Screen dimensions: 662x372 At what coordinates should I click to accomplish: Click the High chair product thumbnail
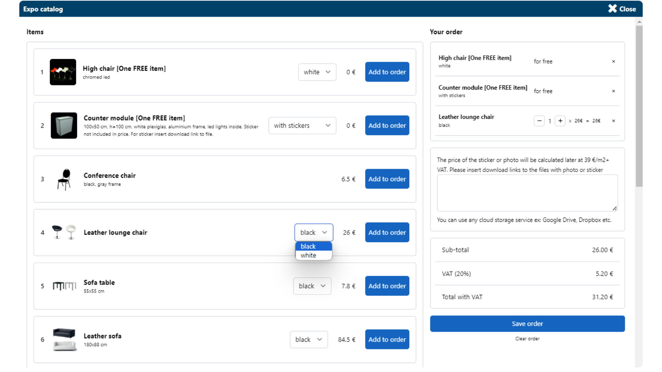pos(63,72)
